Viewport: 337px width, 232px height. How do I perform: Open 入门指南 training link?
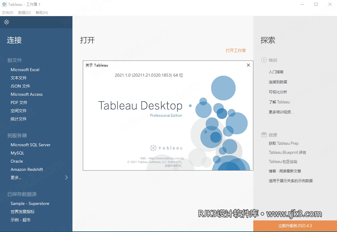276,72
